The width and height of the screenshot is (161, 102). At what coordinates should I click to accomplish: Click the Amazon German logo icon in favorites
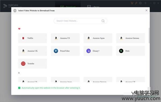121,38
